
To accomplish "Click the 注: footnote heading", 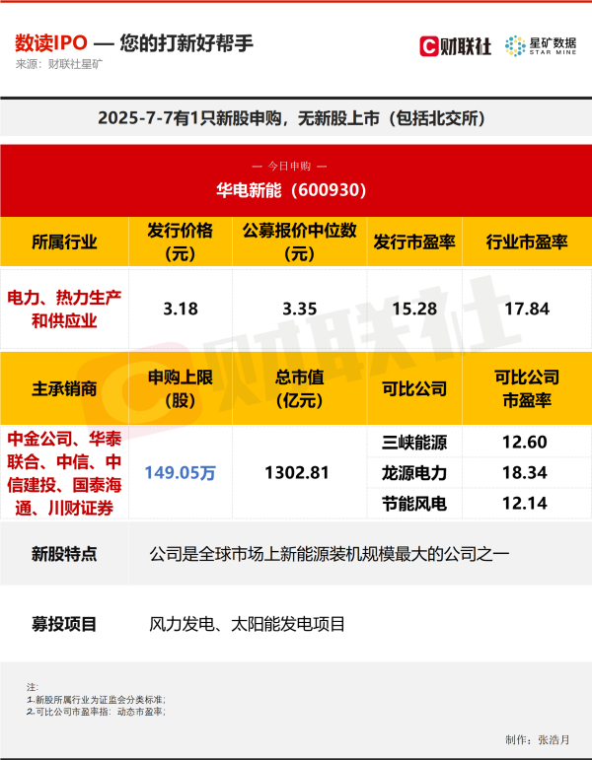I will click(x=33, y=687).
